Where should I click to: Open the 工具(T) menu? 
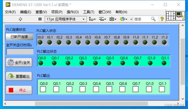(89, 12)
